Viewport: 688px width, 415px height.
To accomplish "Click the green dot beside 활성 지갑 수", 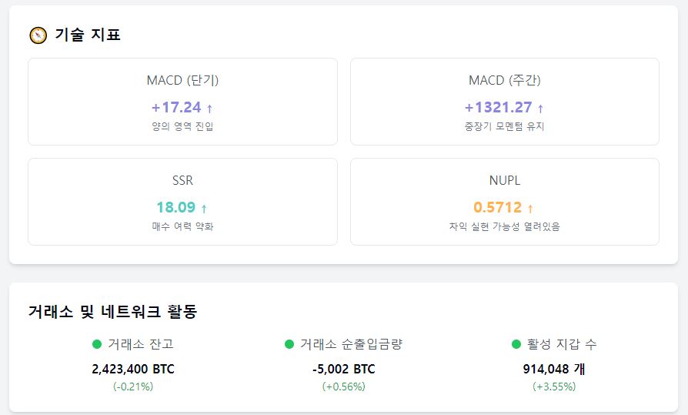I will click(516, 344).
